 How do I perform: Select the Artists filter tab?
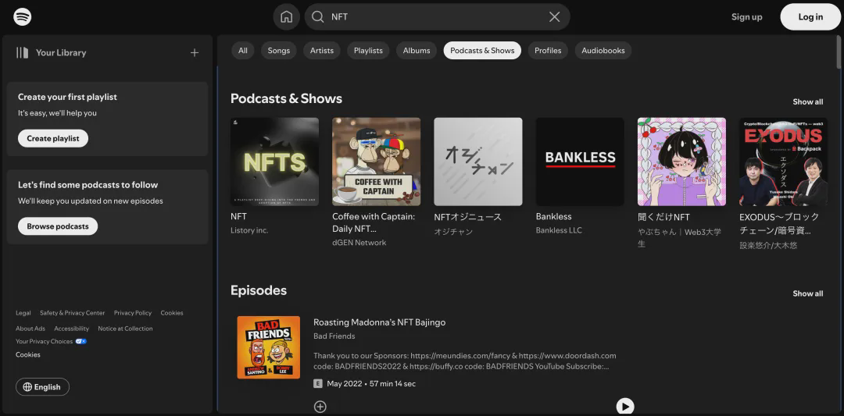(x=322, y=51)
